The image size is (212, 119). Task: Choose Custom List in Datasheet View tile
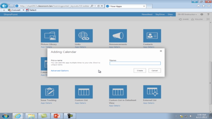[x=118, y=92]
